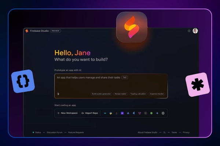This screenshot has width=220, height=146.
Task: Click the Go template icon
Action: (x=105, y=113)
